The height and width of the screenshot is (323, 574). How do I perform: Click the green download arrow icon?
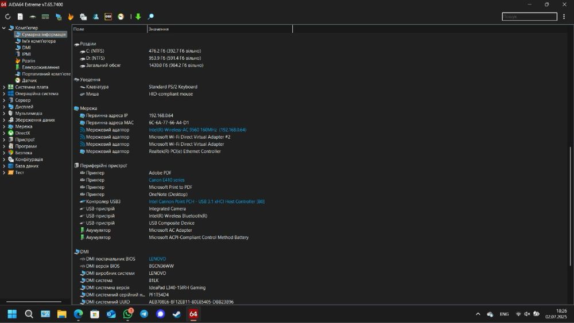pos(138,17)
